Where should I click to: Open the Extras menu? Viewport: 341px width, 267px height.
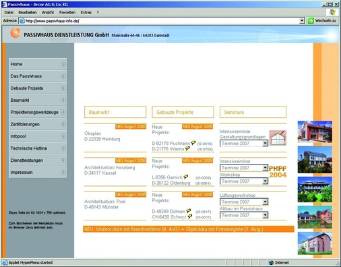86,13
